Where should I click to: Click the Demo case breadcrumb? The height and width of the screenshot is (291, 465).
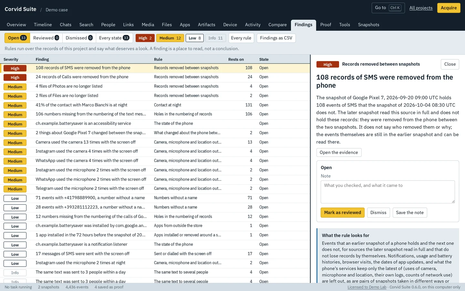[x=57, y=10]
